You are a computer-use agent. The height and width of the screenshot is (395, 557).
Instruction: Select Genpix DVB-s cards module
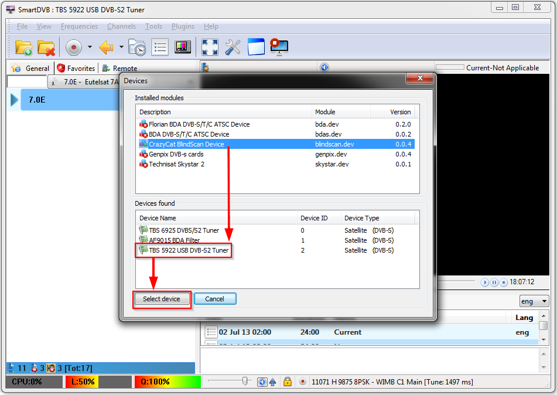(x=275, y=154)
